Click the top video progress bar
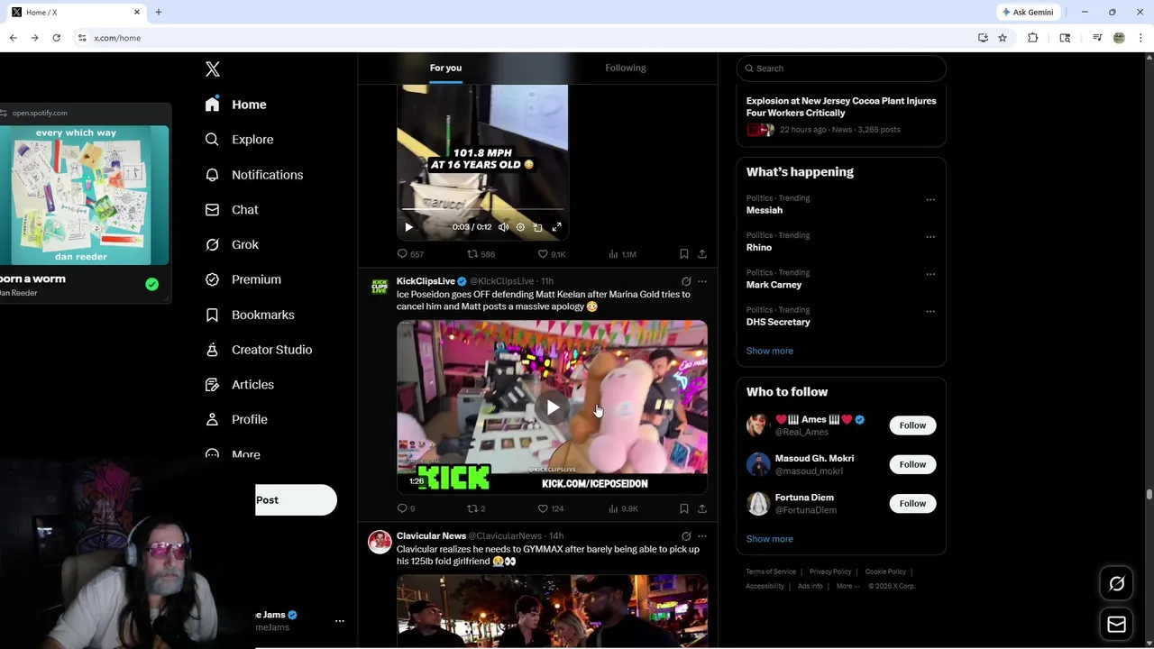Image resolution: width=1154 pixels, height=649 pixels. (482, 209)
